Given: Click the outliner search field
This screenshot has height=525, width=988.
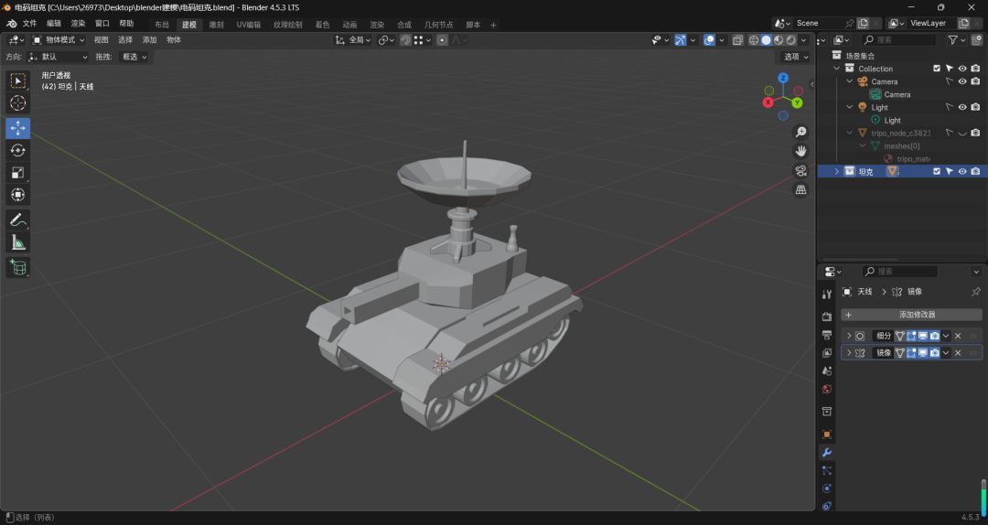Looking at the screenshot, I should pyautogui.click(x=898, y=39).
